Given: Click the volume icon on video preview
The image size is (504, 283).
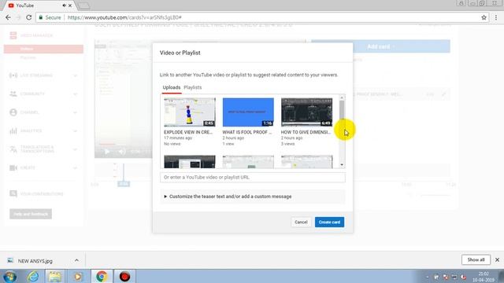Looking at the screenshot, I should pos(122,152).
